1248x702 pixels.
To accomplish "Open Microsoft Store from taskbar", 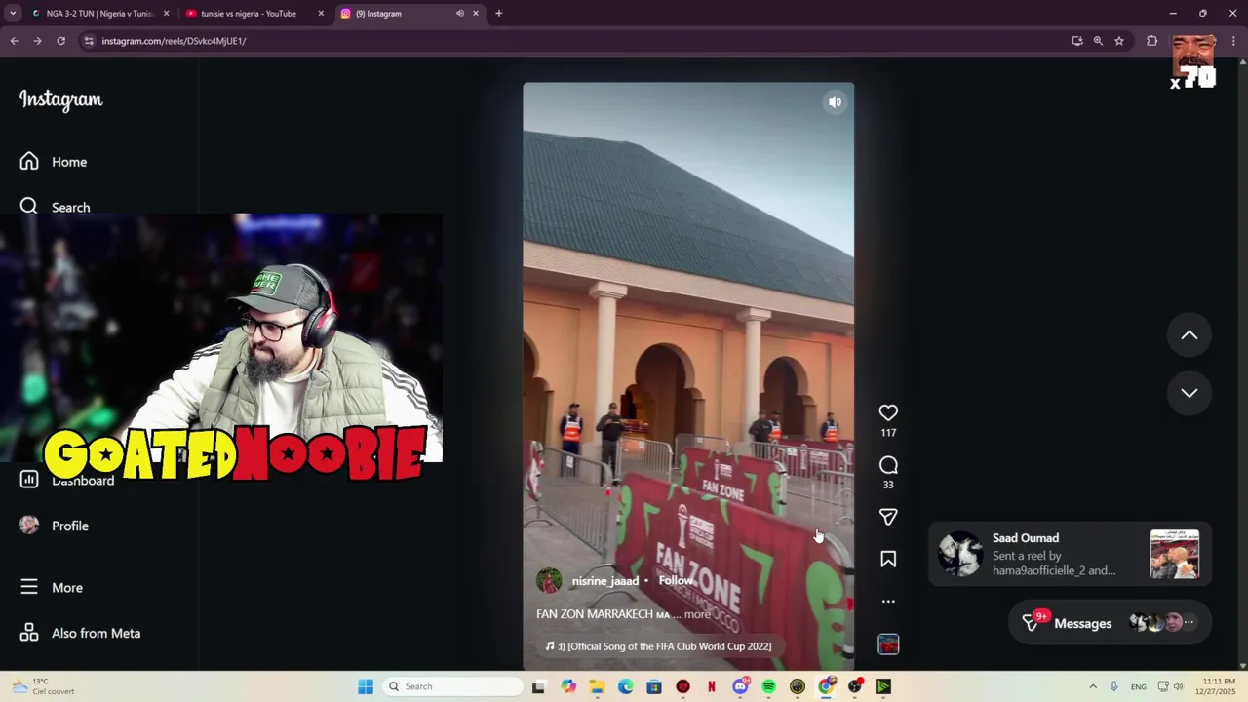I will [x=654, y=686].
